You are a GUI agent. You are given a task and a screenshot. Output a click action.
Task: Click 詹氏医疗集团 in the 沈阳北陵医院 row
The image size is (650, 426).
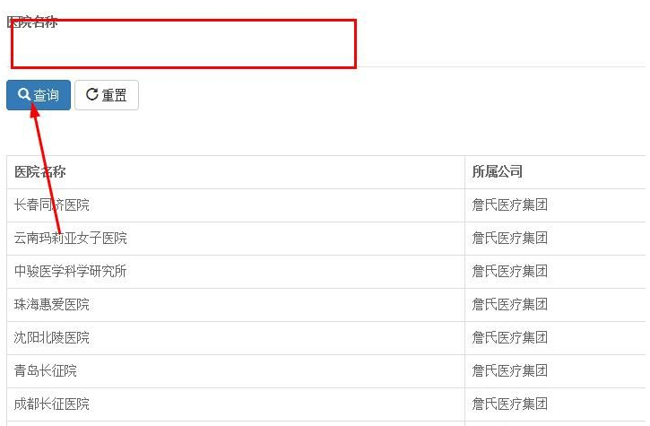[x=509, y=337]
